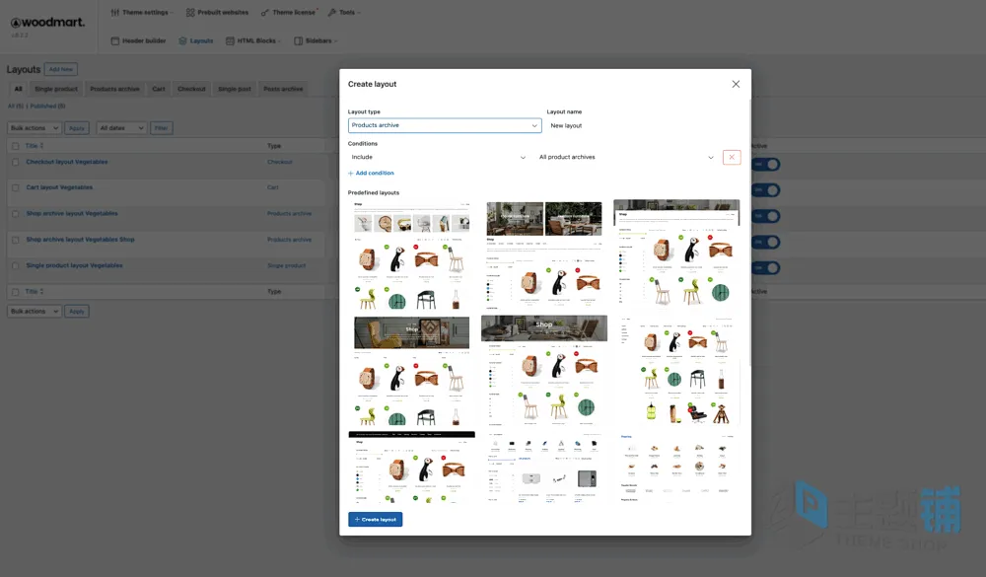Open Checkout layout Vegetables link
986x577 pixels.
(x=67, y=162)
